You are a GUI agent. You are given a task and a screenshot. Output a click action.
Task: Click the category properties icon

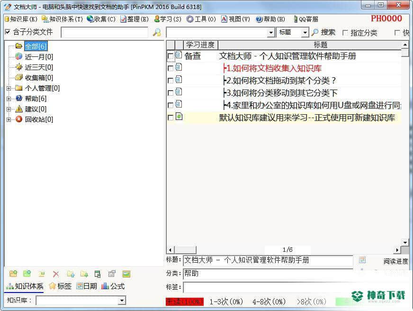tap(112, 274)
